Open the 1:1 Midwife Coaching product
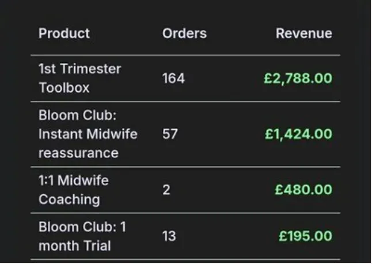This screenshot has height=264, width=372. click(x=74, y=190)
